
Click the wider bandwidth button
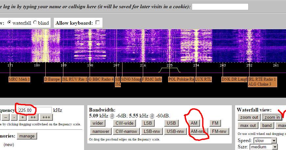click(x=98, y=123)
